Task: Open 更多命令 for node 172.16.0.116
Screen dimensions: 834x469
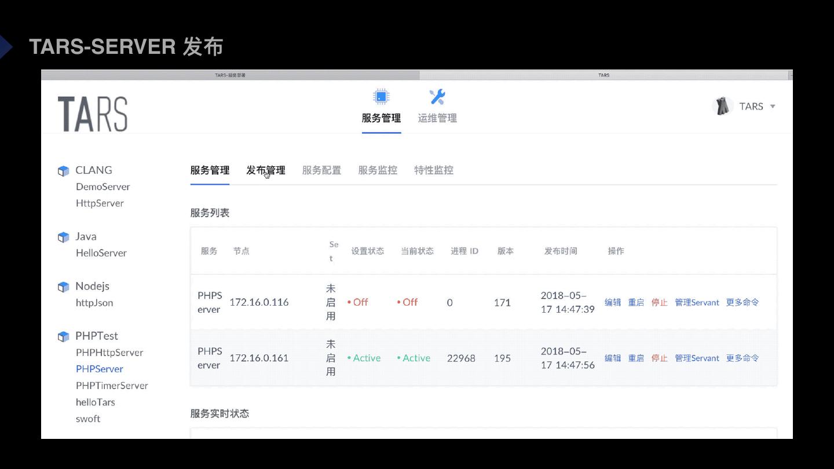Action: pos(742,302)
